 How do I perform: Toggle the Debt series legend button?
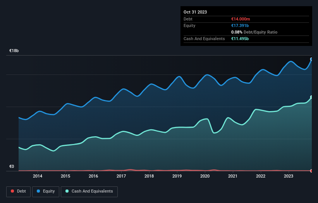(x=18, y=191)
